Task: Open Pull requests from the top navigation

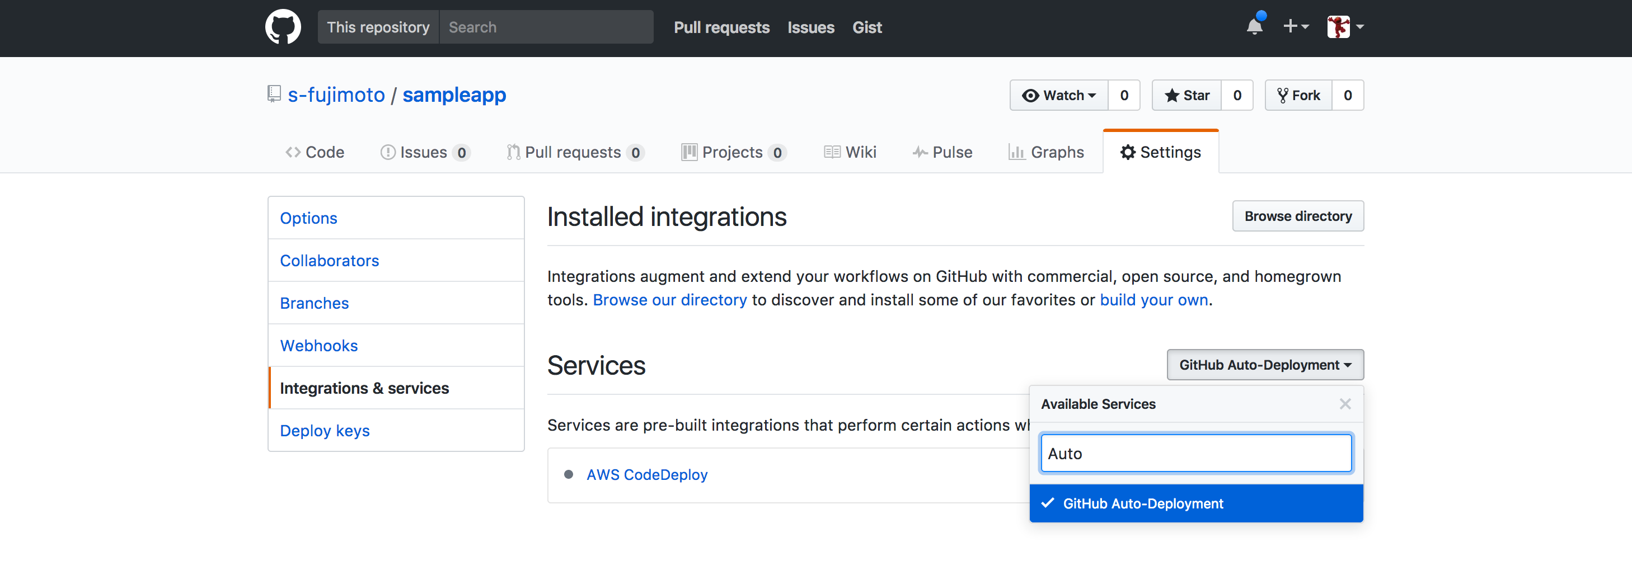Action: click(x=721, y=27)
